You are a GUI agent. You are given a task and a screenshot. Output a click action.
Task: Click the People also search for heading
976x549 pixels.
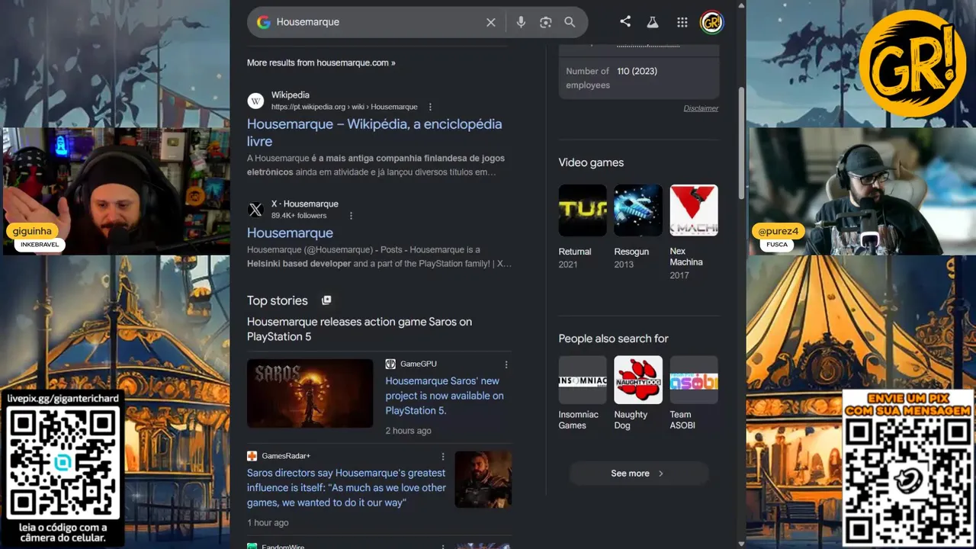[613, 339]
